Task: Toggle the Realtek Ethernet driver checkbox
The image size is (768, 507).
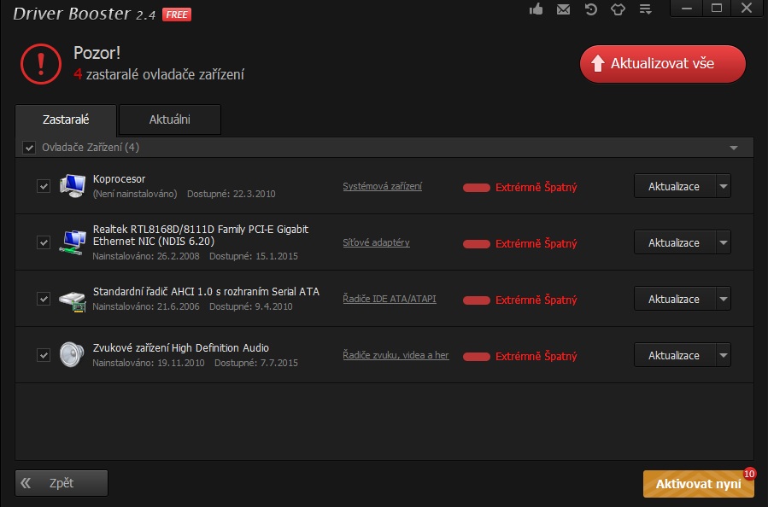Action: tap(44, 242)
